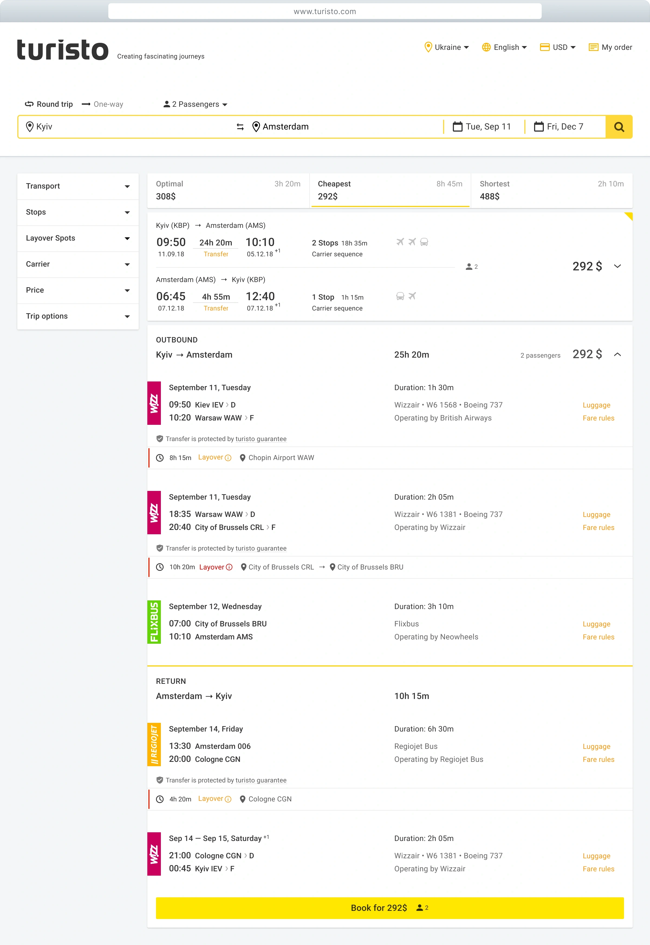The height and width of the screenshot is (945, 650).
Task: Select the Optimal 308$ tab
Action: click(x=228, y=190)
